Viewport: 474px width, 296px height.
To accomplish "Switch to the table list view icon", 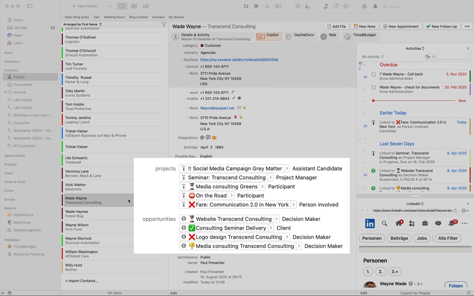I will [x=134, y=6].
